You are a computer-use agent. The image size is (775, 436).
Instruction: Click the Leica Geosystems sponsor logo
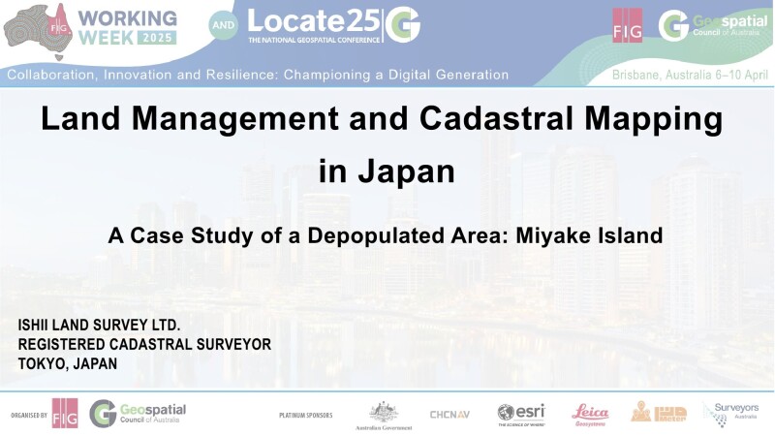coord(590,414)
